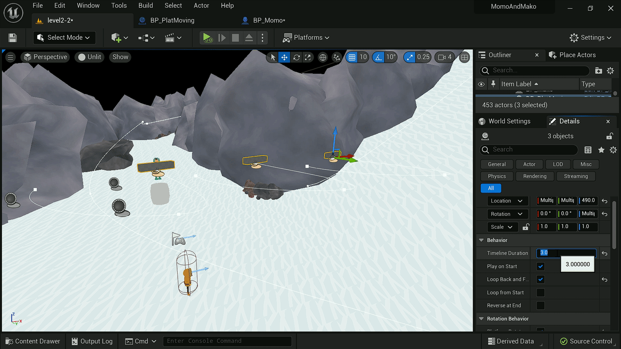Toggle grid snapping
The width and height of the screenshot is (621, 349).
coord(352,57)
